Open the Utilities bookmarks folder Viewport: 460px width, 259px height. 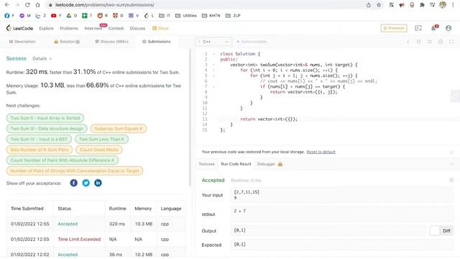tap(185, 16)
